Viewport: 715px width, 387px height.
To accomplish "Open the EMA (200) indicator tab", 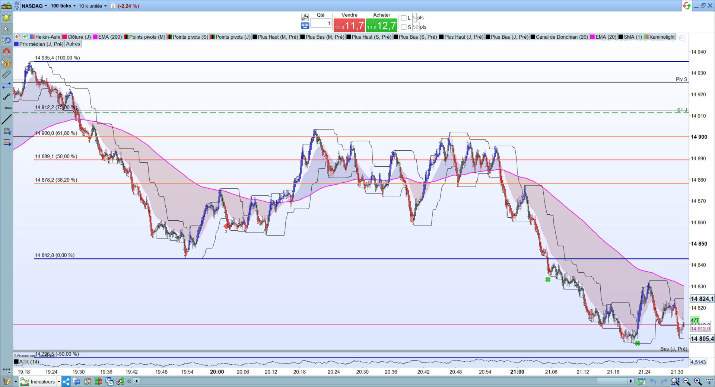I will click(x=108, y=37).
